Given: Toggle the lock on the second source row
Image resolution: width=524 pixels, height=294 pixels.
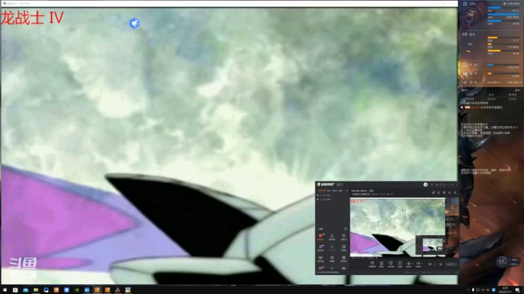Looking at the screenshot, I should pos(321,199).
